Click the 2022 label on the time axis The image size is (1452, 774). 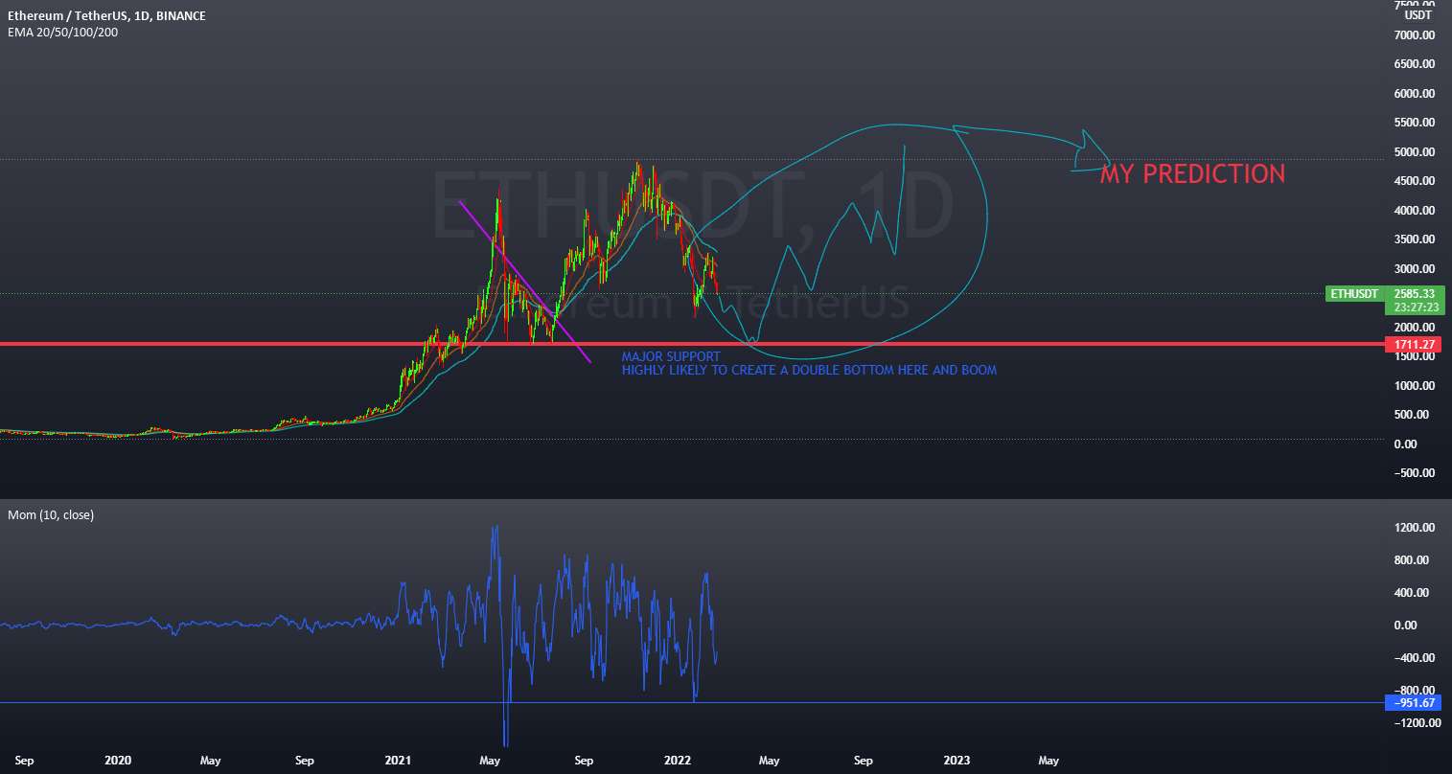point(678,761)
